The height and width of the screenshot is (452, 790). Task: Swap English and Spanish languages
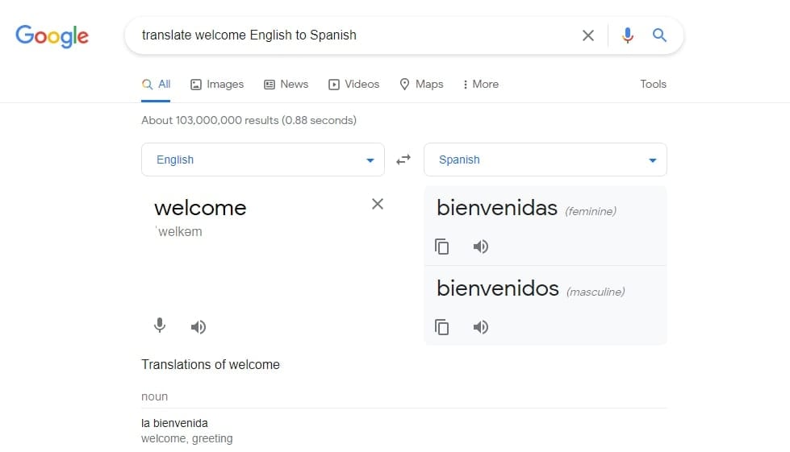click(x=403, y=160)
